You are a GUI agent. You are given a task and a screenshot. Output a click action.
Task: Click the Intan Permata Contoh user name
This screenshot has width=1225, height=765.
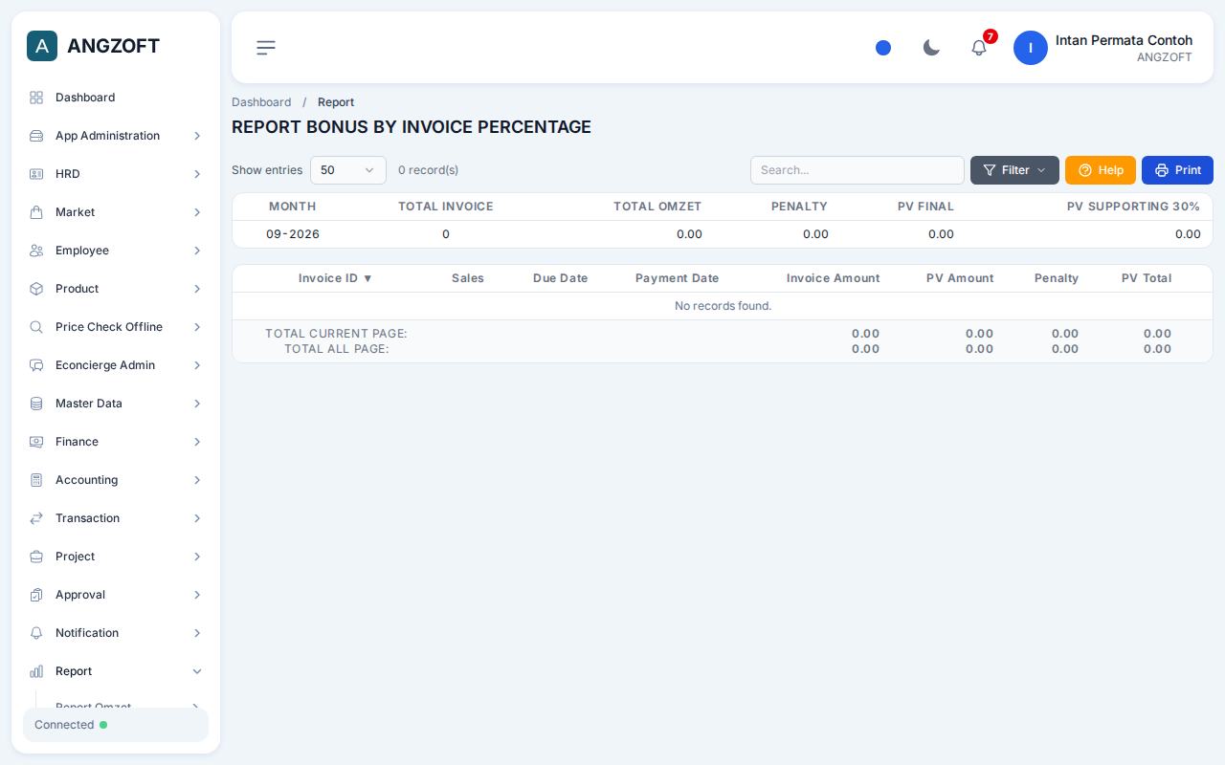click(1124, 40)
